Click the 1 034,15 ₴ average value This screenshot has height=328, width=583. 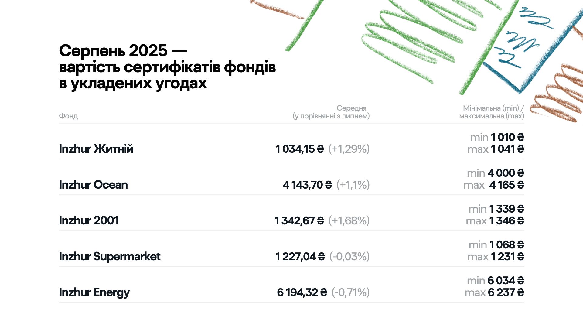[300, 149]
